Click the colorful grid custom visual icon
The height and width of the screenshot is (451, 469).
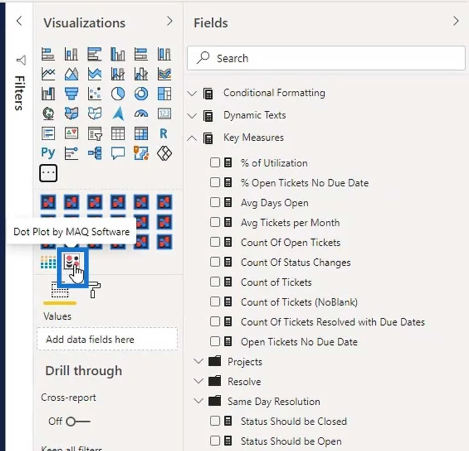(x=48, y=262)
